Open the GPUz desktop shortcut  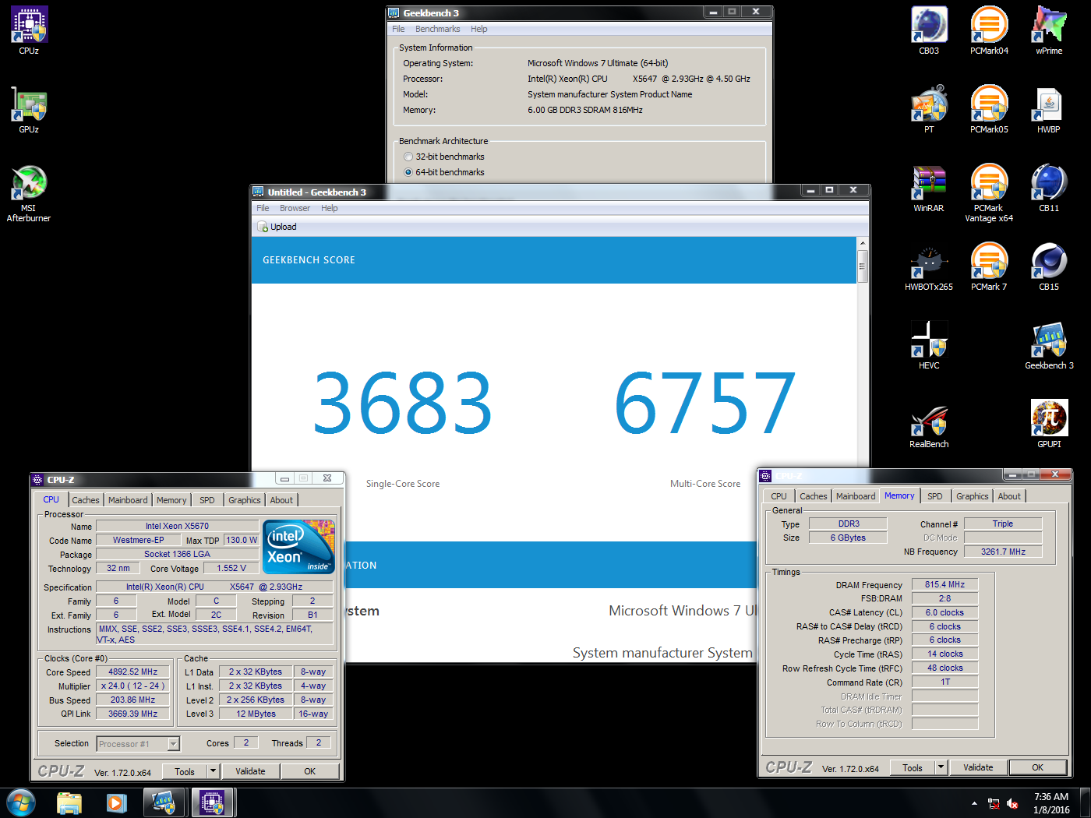[29, 109]
